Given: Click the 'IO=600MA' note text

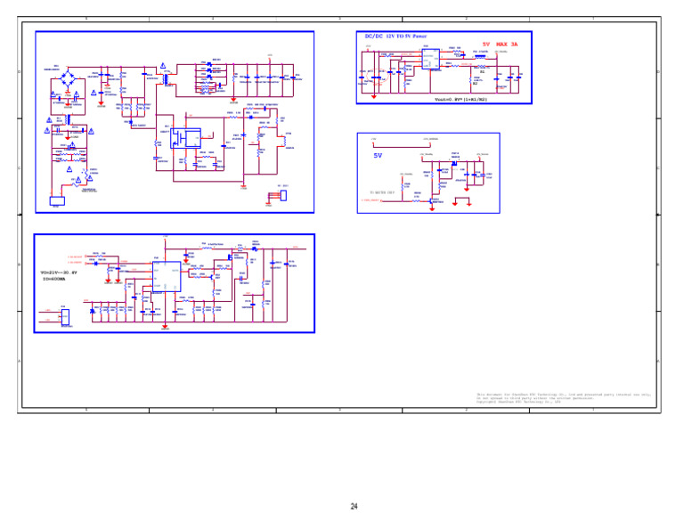Looking at the screenshot, I should 54,279.
